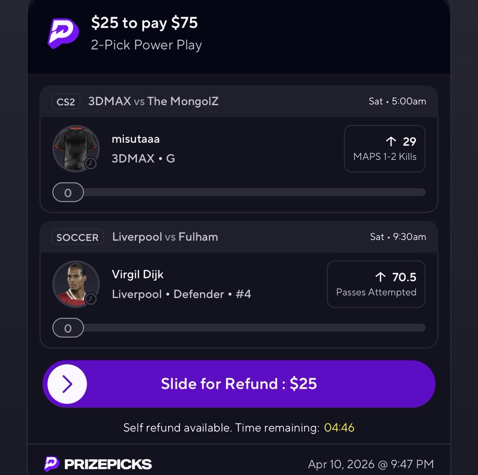The image size is (478, 475).
Task: Open the 70.5 Passes Attempted pick box
Action: [x=376, y=284]
